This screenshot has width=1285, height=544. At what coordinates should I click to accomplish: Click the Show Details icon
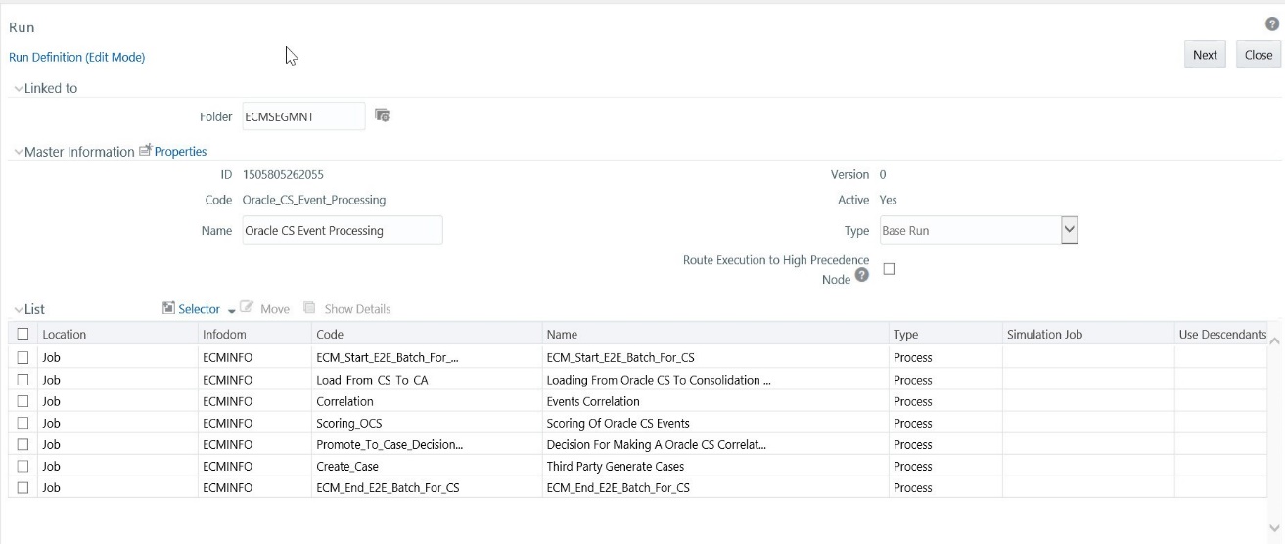point(309,308)
